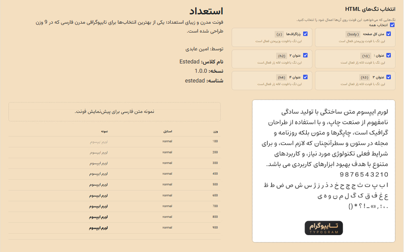The height and width of the screenshot is (252, 404).
Task: Click the 'وزن' weight column header
Action: 216,131
